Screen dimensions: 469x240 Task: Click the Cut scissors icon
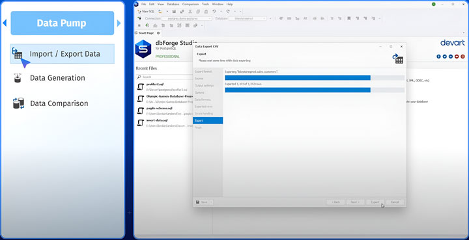190,11
